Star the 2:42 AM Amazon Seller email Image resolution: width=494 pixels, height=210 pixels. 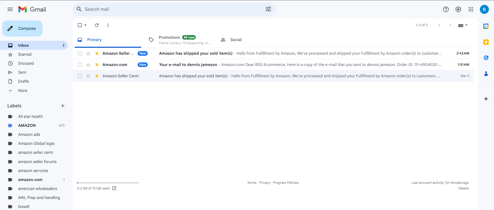88,53
